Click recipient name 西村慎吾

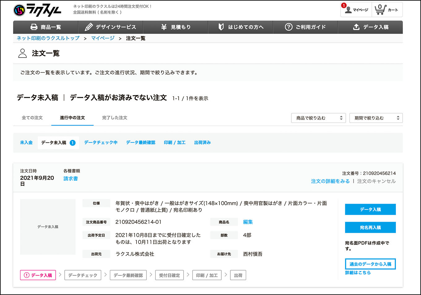pos(253,254)
